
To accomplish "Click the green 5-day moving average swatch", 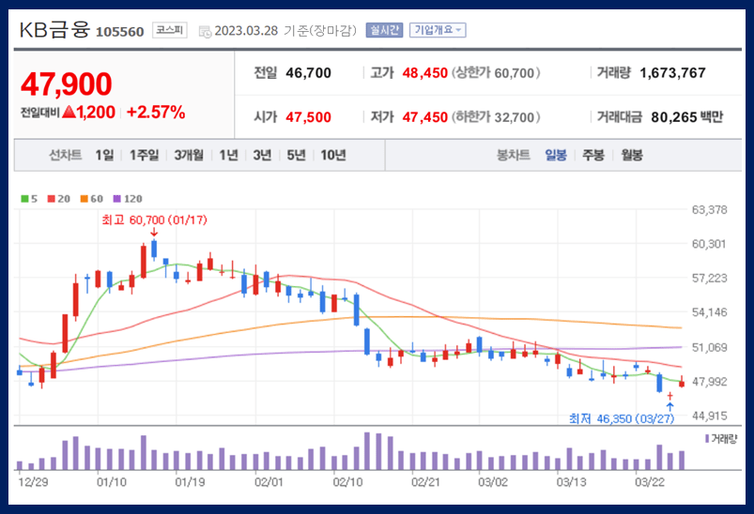I will click(25, 199).
